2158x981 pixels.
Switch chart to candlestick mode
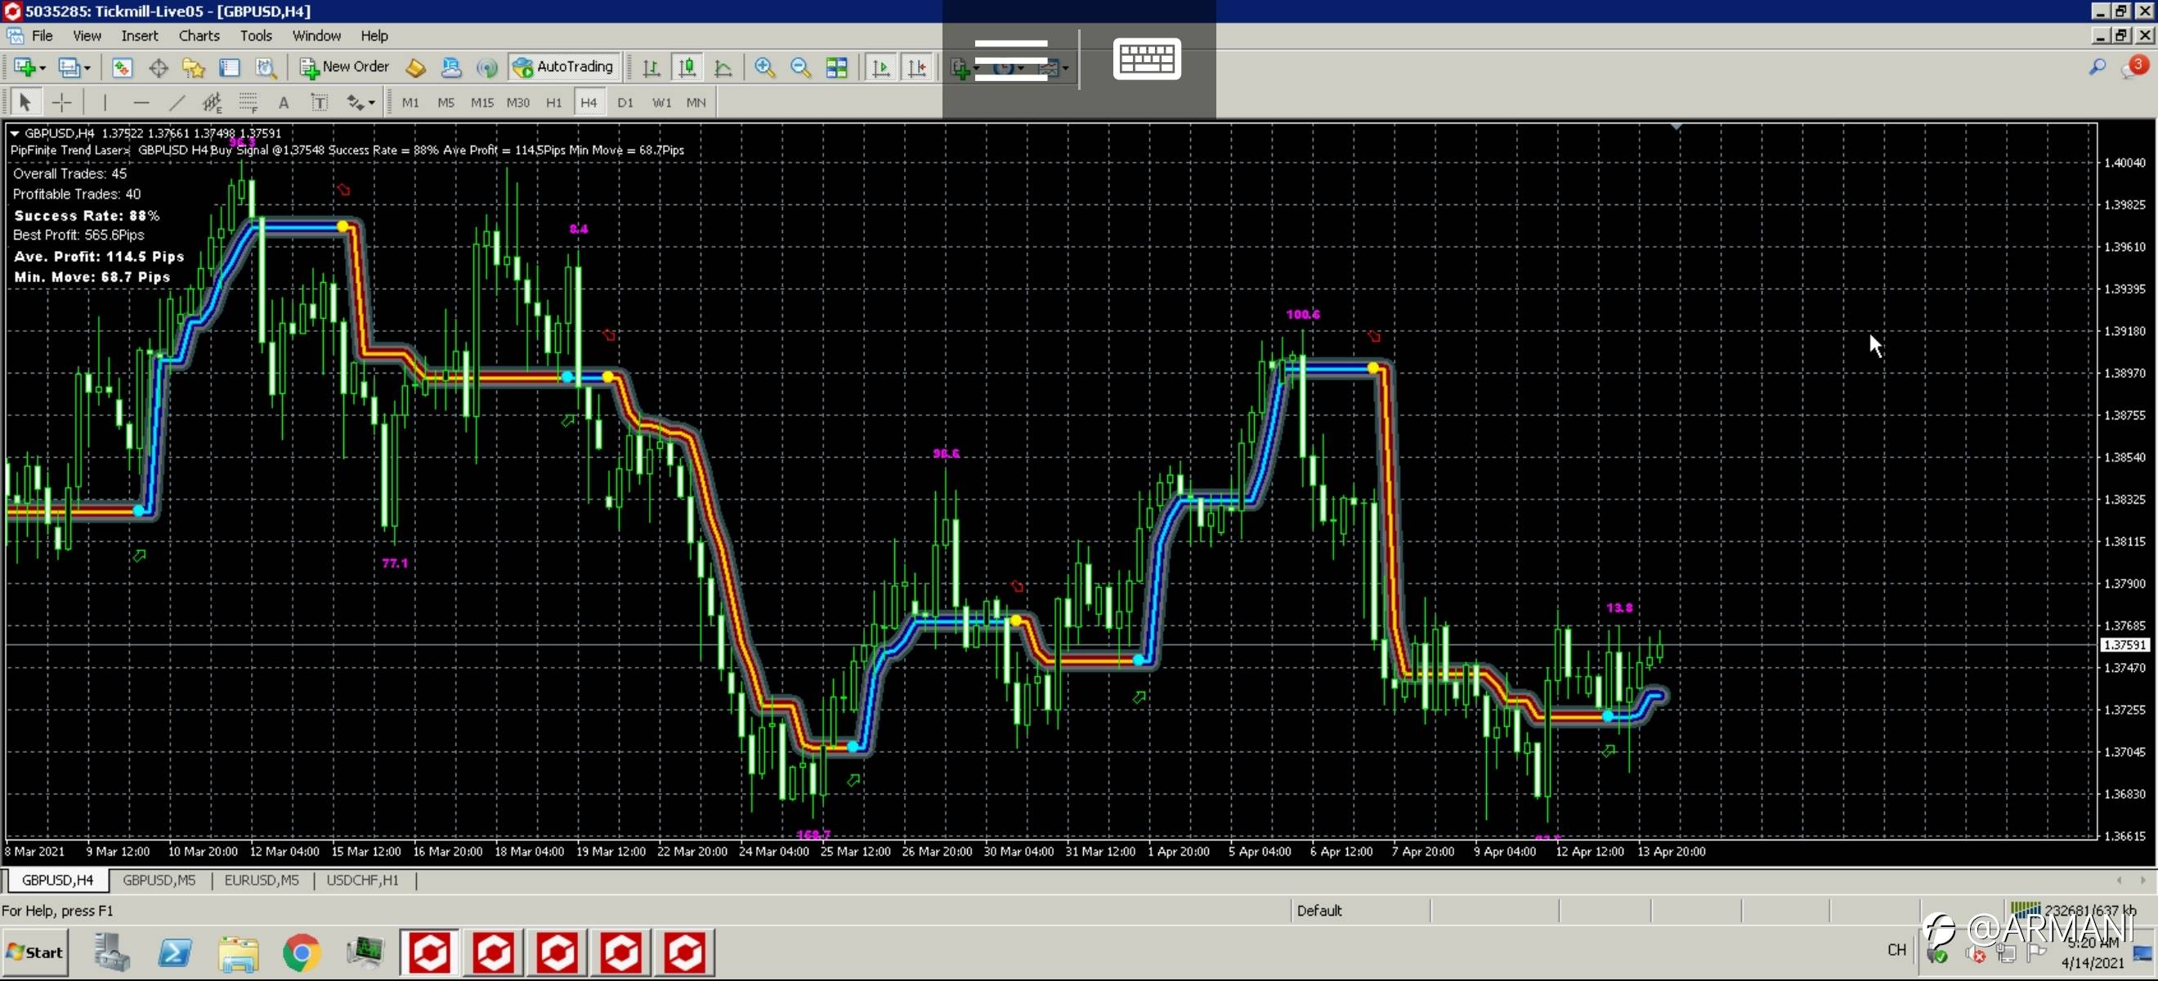(x=687, y=67)
